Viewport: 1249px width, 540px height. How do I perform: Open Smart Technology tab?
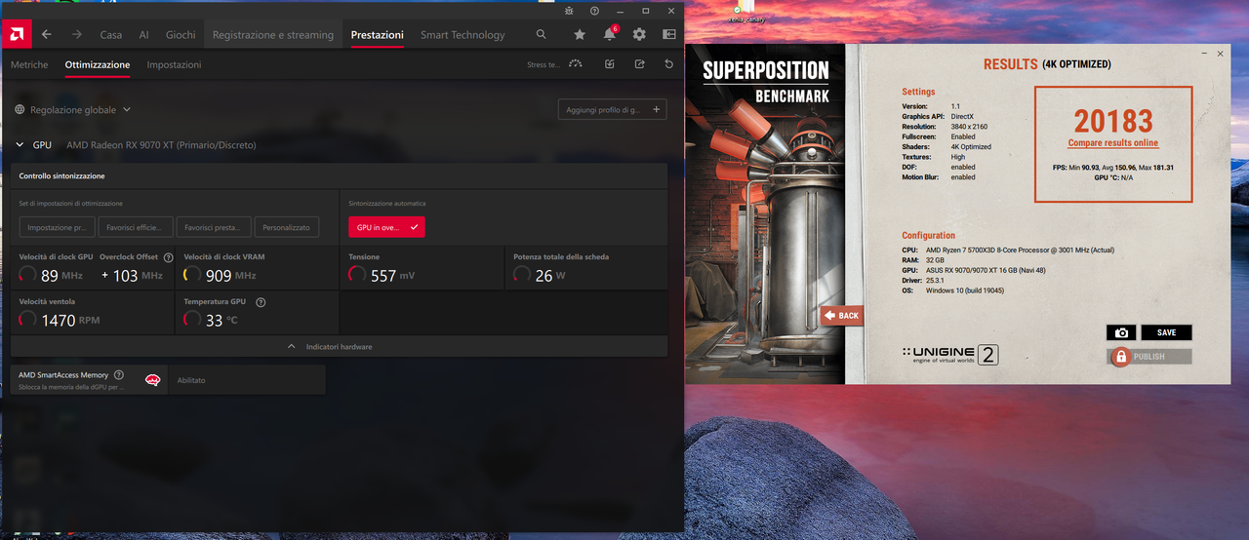463,34
